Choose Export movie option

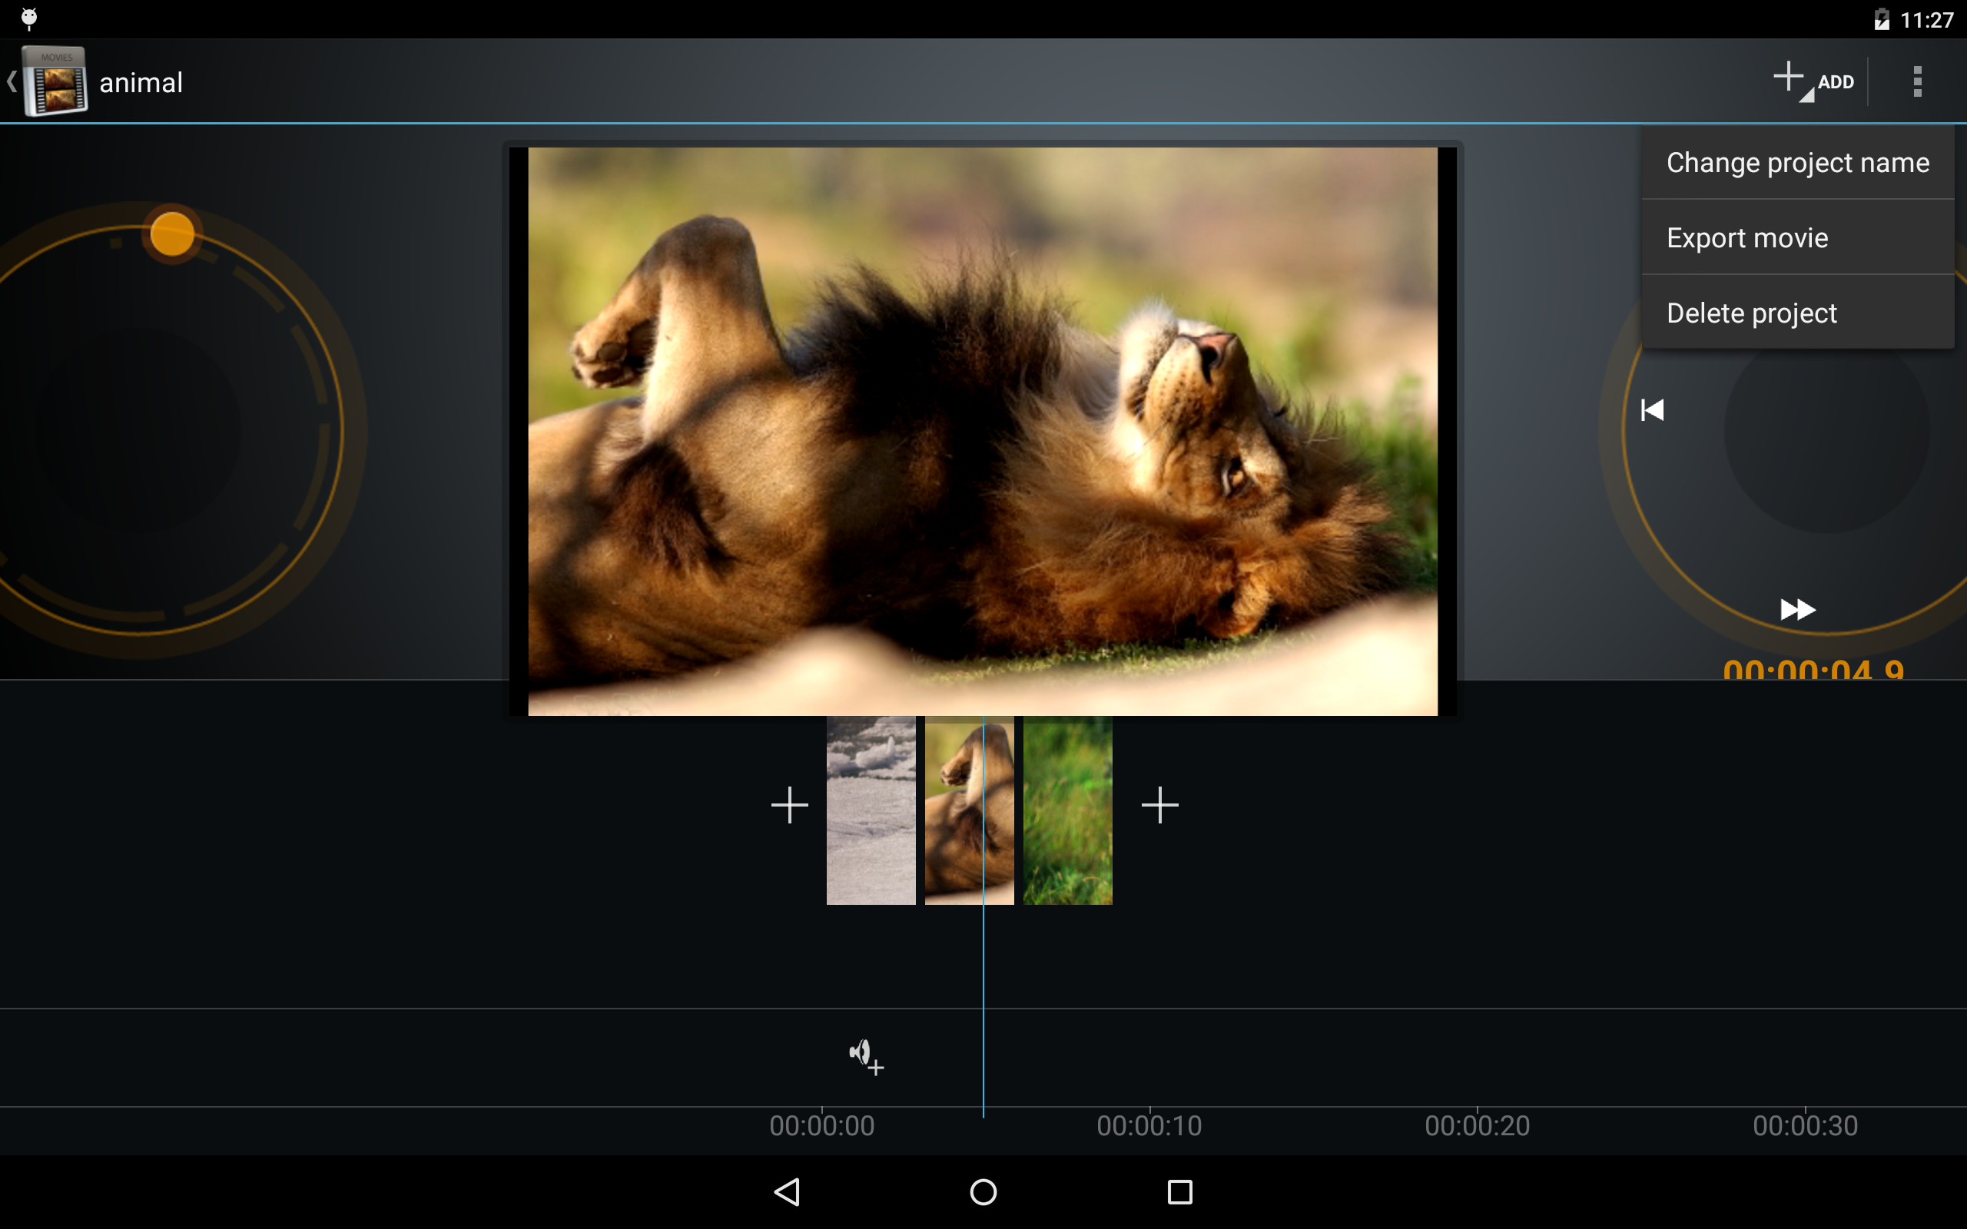tap(1747, 238)
